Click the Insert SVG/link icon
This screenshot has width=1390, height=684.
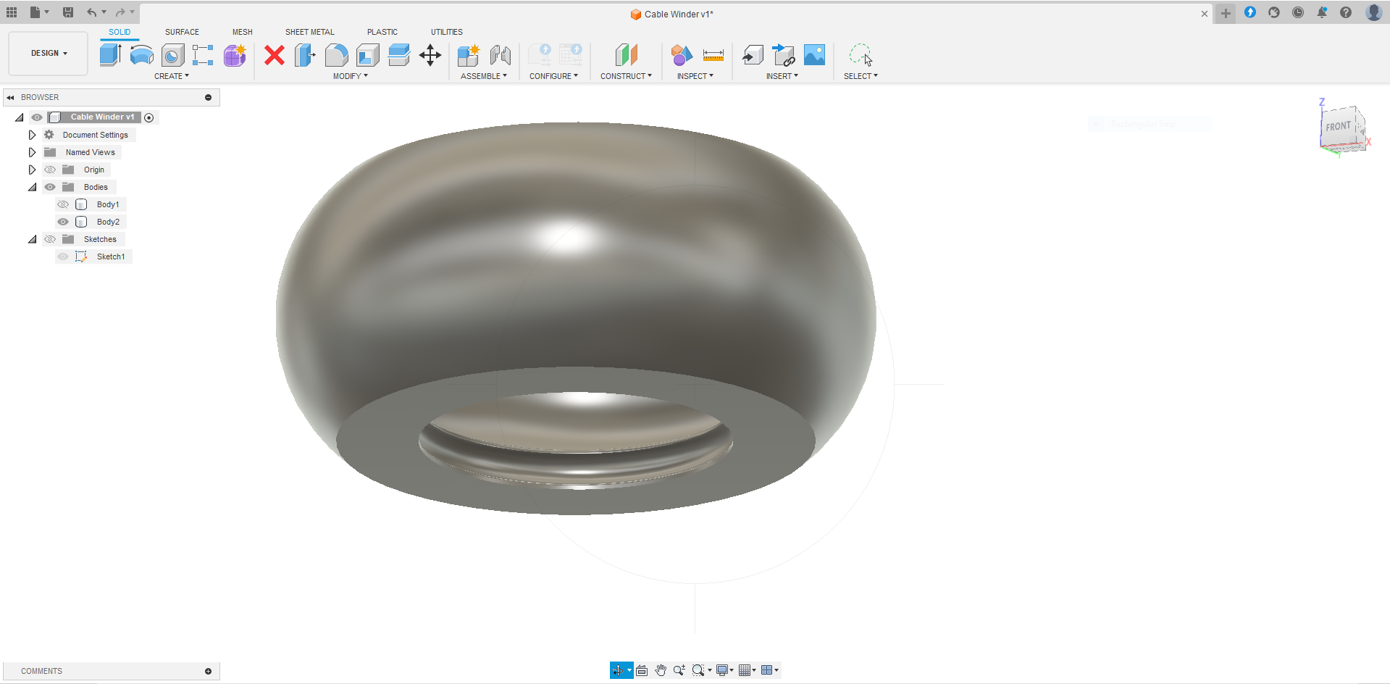tap(784, 55)
